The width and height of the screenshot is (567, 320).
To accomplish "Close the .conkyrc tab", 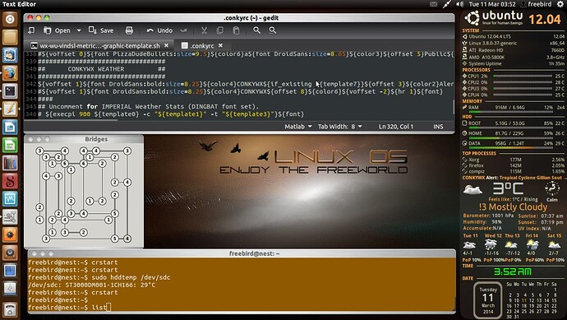I will point(220,45).
